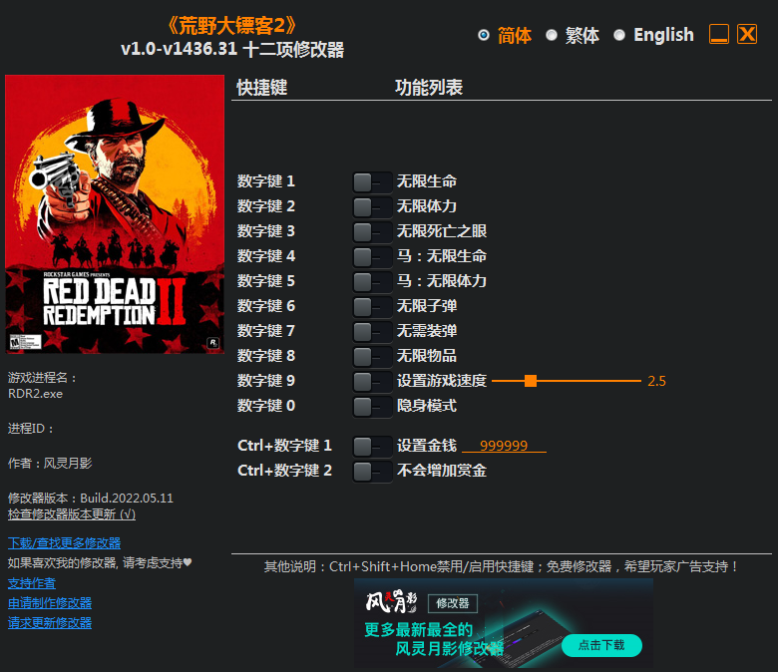
Task: Click 点击下载 button in banner
Action: [601, 645]
